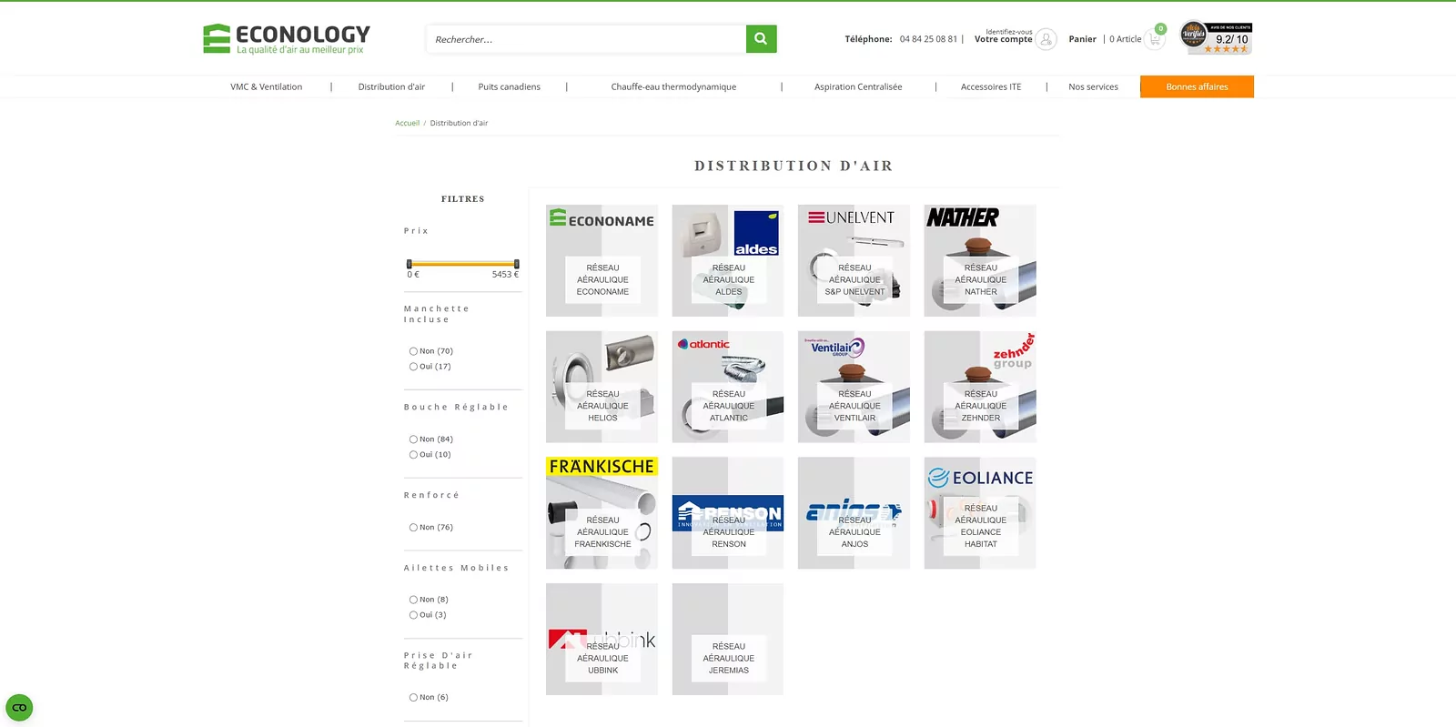This screenshot has height=727, width=1456.
Task: Open Réseau Aéraulique S&P Unelvent category
Action: pos(854,260)
